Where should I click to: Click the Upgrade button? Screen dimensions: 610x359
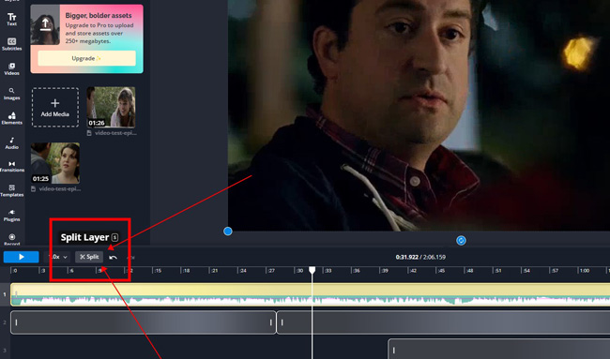pyautogui.click(x=86, y=58)
